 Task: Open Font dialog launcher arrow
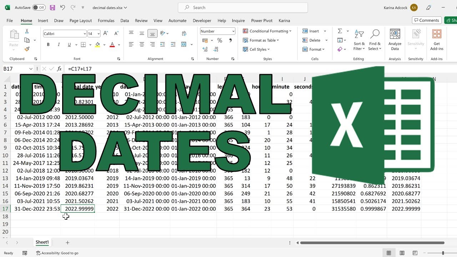click(x=119, y=59)
